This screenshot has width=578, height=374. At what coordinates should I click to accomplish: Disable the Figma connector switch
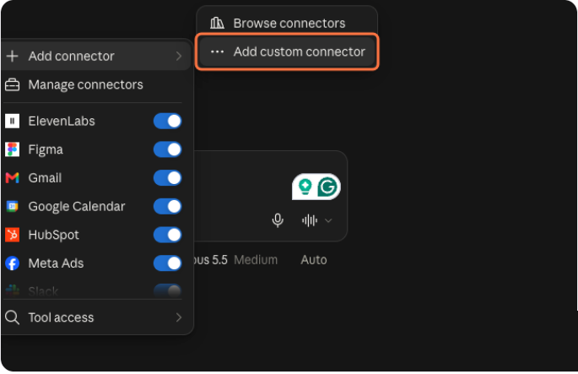168,149
